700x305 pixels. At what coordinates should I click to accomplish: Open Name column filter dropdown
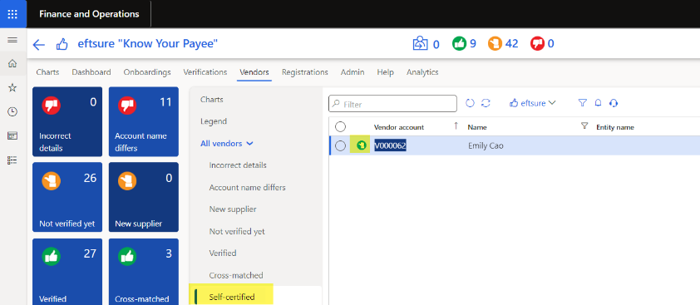pos(584,126)
